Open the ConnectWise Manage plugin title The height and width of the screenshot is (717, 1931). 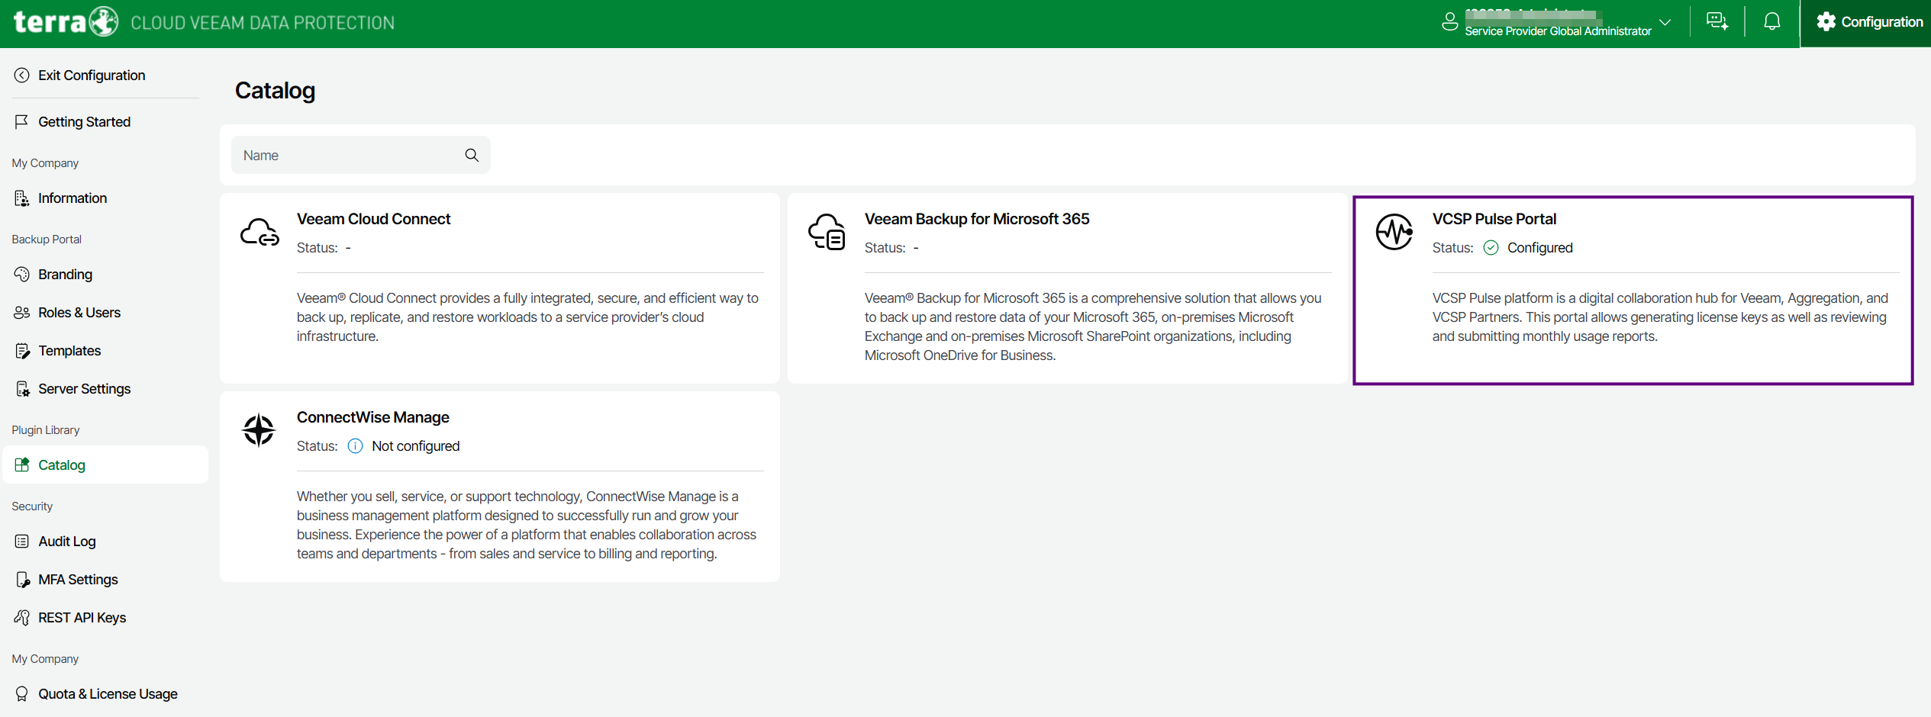click(x=372, y=417)
